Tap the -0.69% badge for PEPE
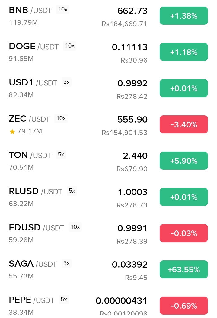The image size is (217, 318). (183, 305)
